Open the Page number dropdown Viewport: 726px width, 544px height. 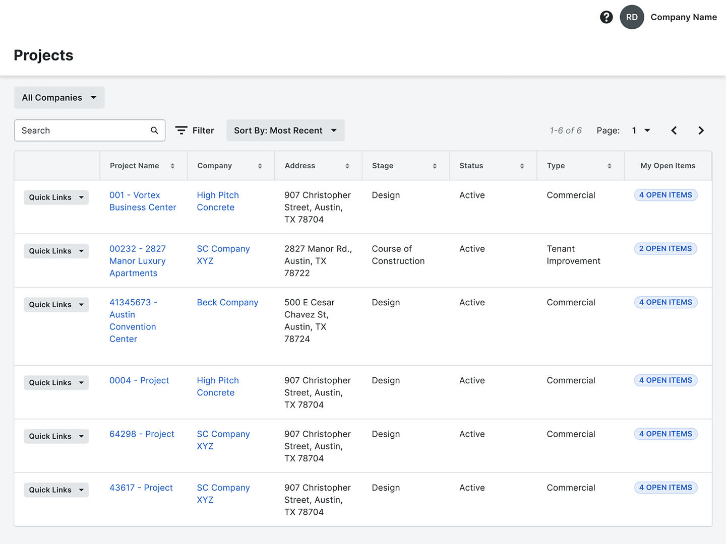[x=640, y=130]
